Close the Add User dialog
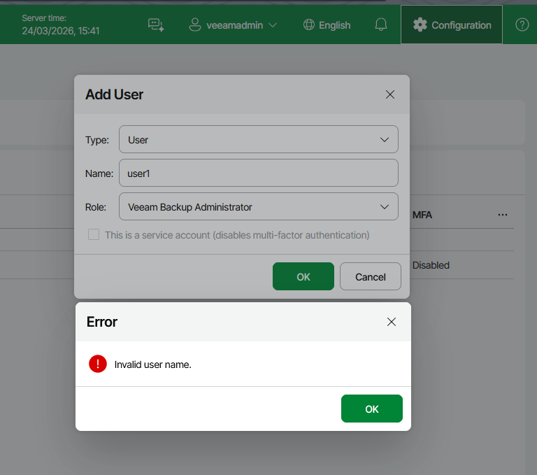The width and height of the screenshot is (537, 475). [x=390, y=94]
